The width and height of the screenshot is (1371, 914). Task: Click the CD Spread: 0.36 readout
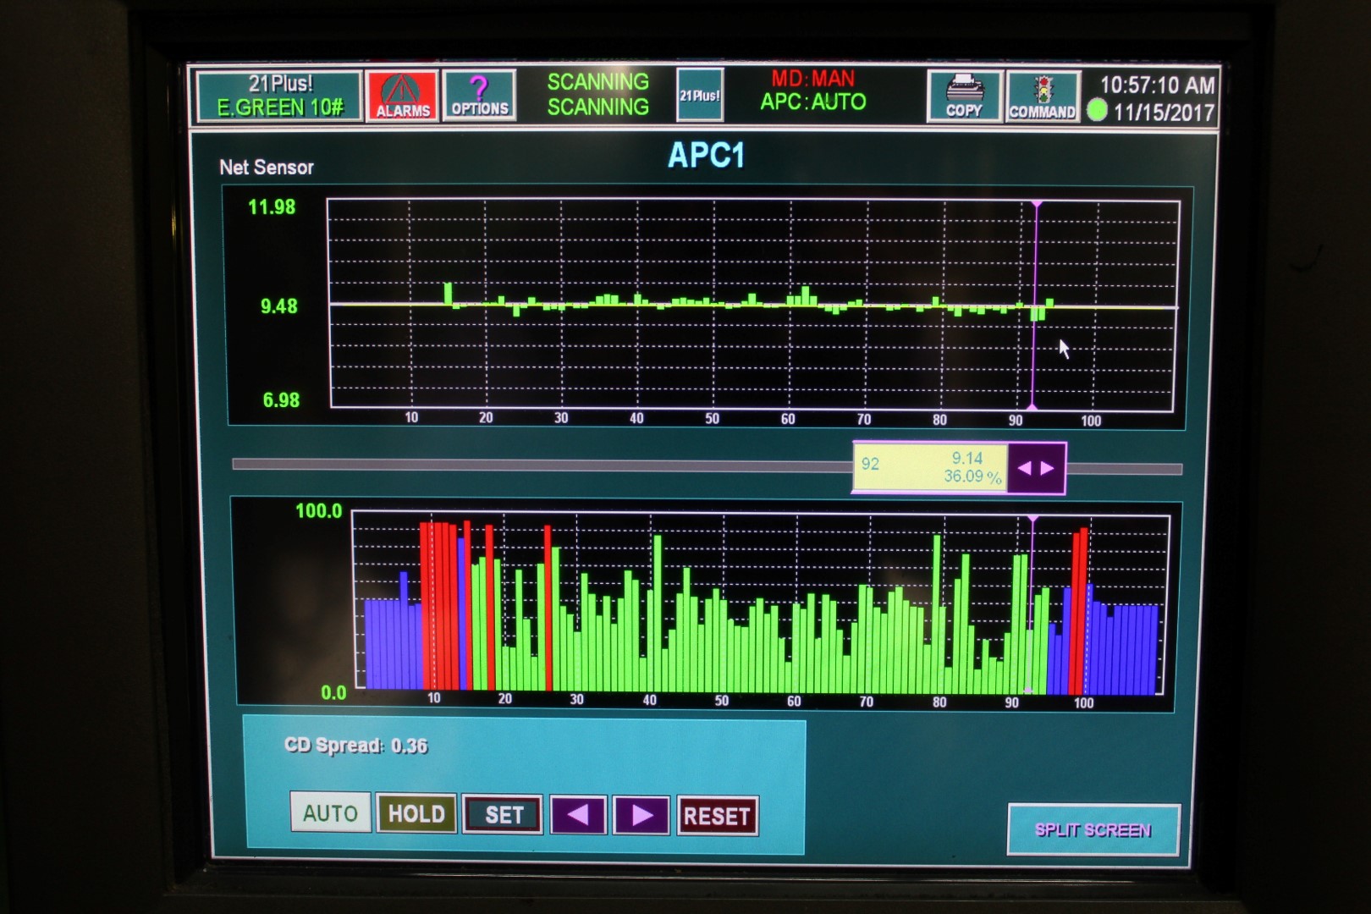click(x=355, y=746)
